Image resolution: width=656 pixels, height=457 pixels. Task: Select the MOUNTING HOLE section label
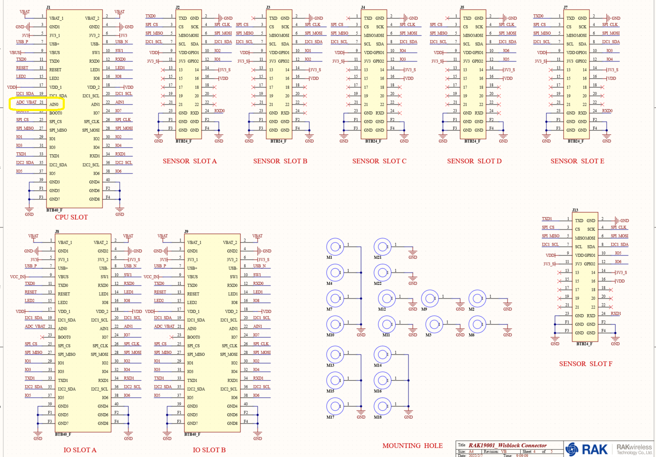[412, 446]
